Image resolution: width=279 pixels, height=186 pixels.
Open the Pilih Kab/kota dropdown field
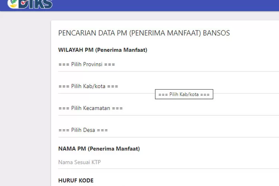169,86
